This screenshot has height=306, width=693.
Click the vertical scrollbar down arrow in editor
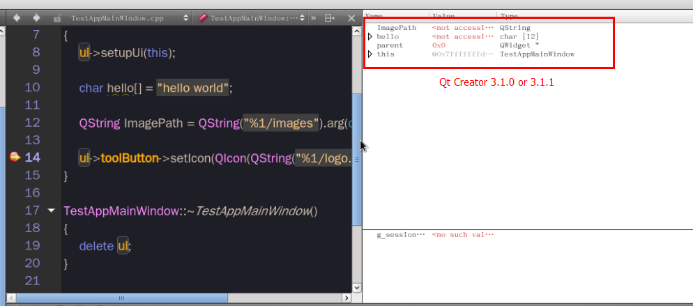tap(358, 287)
